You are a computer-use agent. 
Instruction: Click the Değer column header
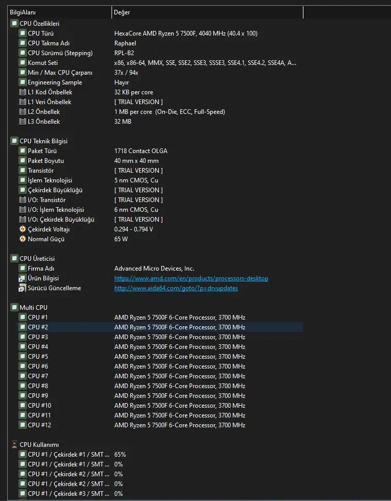(208, 12)
